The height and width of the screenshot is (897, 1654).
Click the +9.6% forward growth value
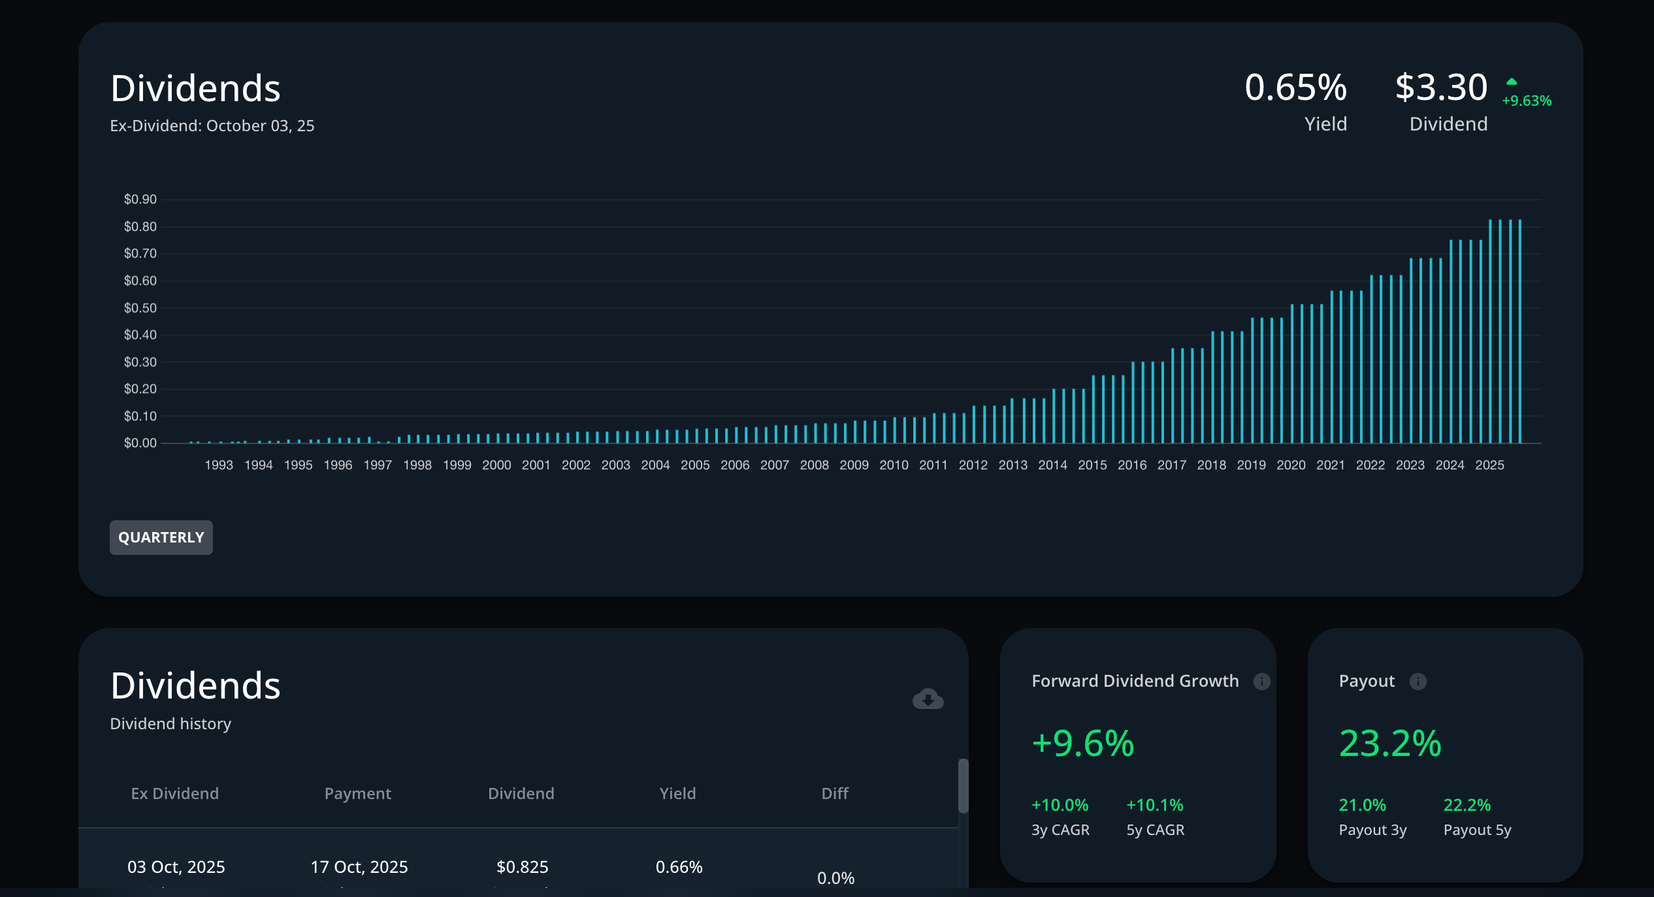click(1082, 743)
